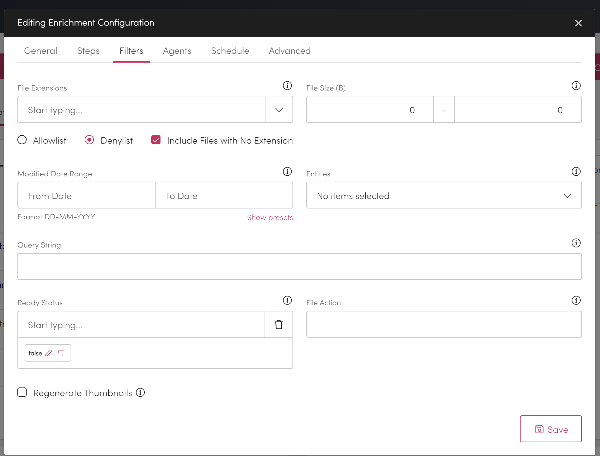Open the Schedule tab
This screenshot has width=600, height=456.
(x=230, y=50)
